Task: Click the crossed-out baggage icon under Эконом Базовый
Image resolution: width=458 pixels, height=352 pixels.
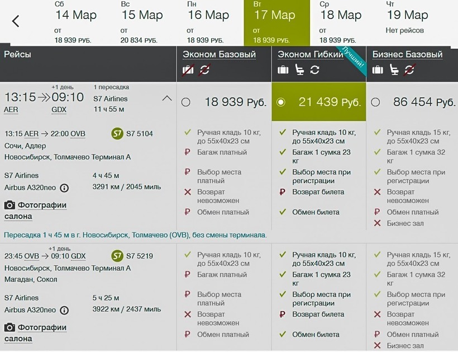Action: [188, 70]
